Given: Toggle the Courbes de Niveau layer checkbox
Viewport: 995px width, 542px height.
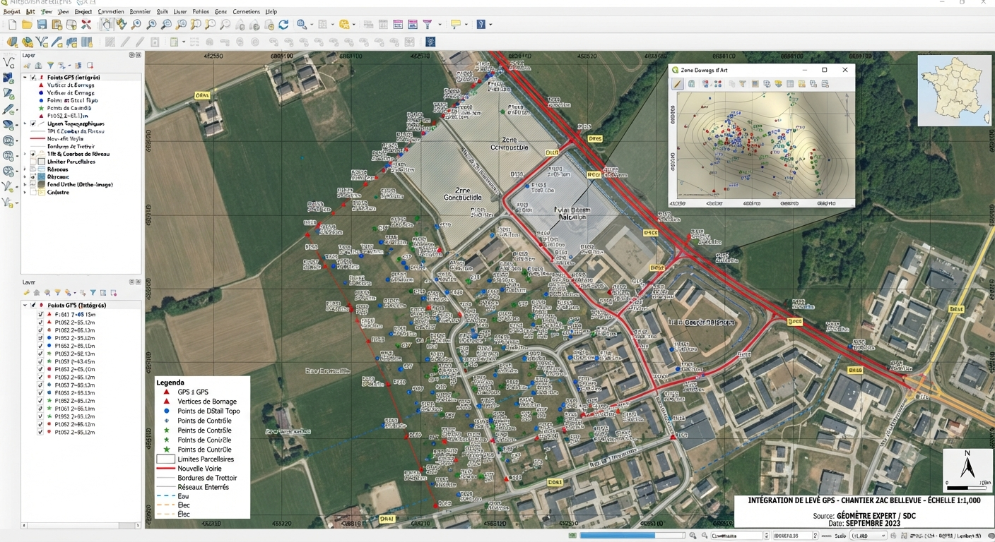Looking at the screenshot, I should coord(33,154).
